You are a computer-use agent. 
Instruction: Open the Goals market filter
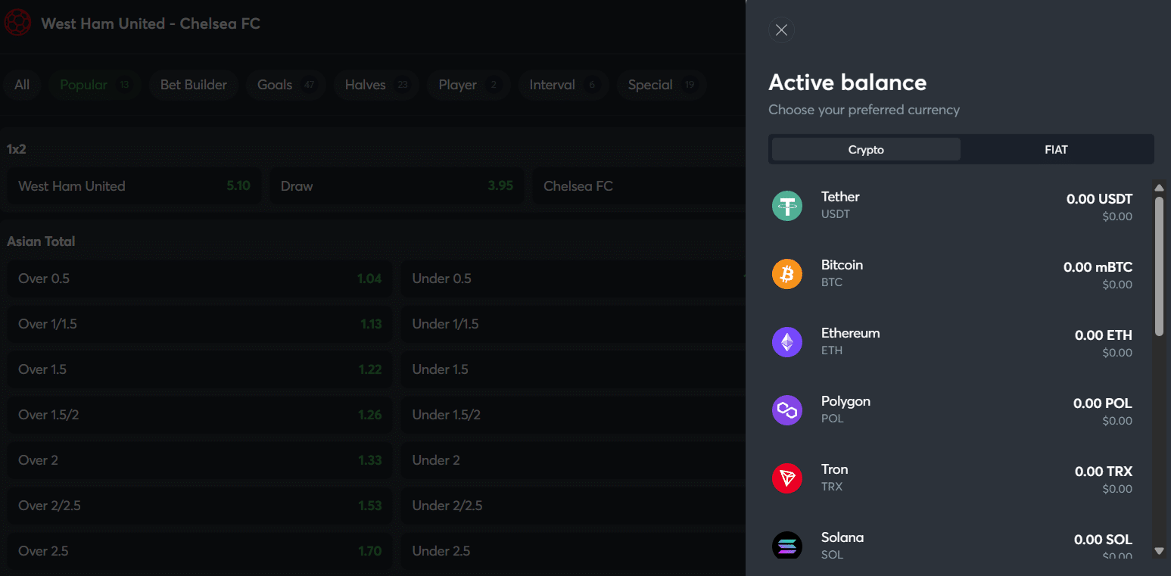point(285,84)
